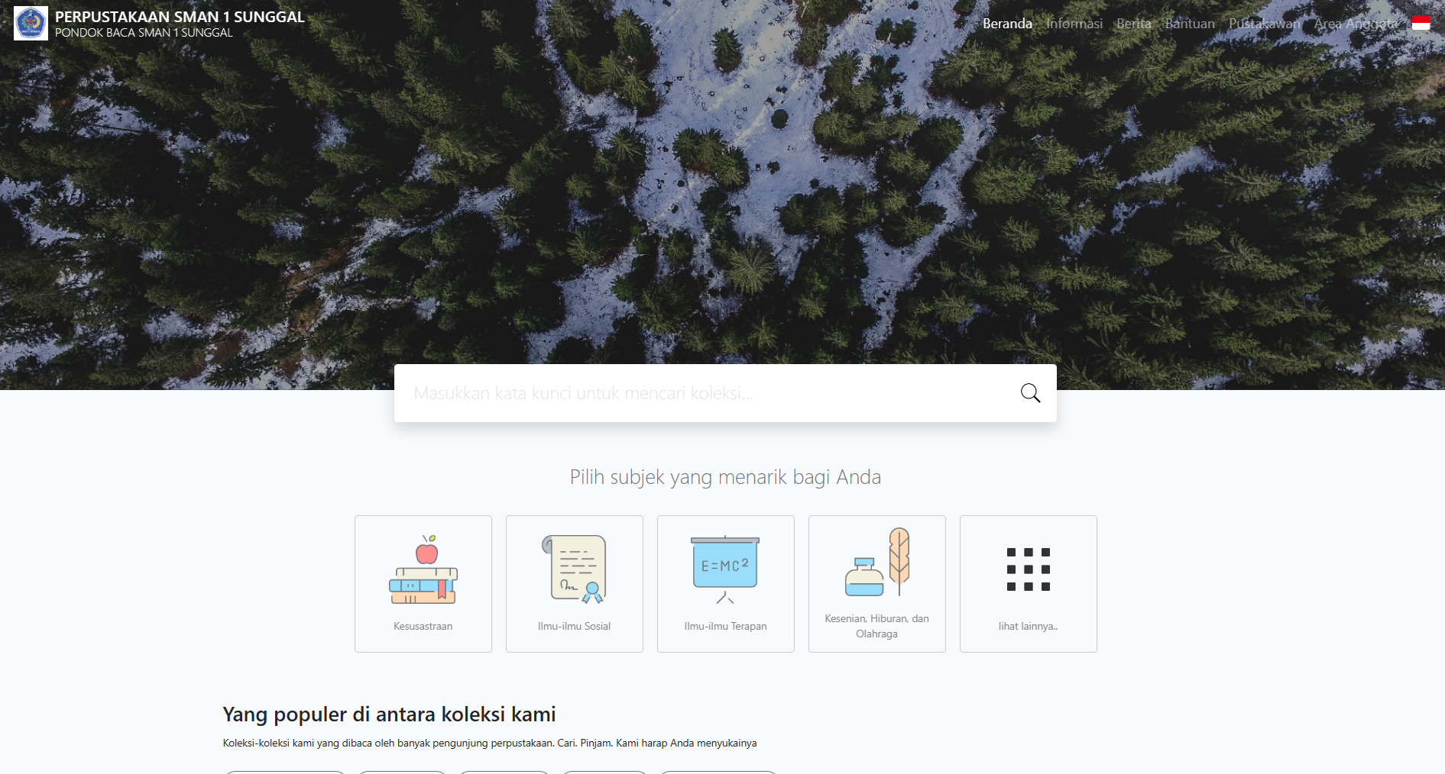Open the Bantuan menu item
Screen dimensions: 1445x774
pos(1190,24)
